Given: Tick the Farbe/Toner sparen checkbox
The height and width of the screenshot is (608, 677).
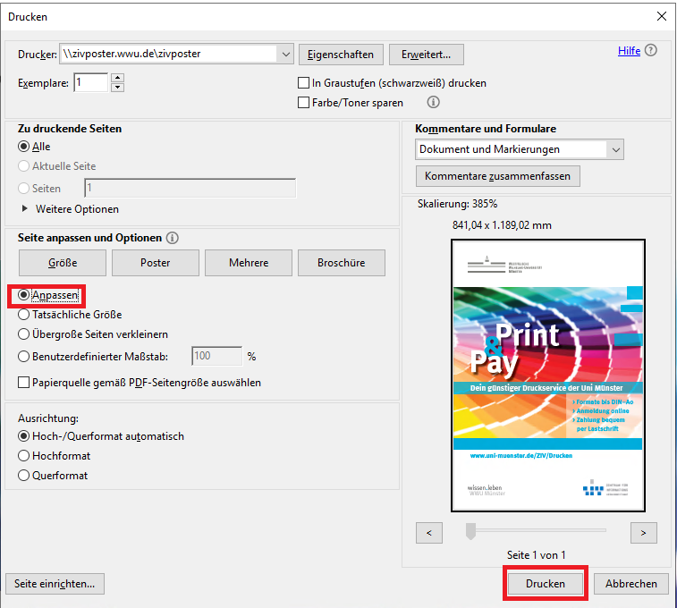Looking at the screenshot, I should click(303, 102).
